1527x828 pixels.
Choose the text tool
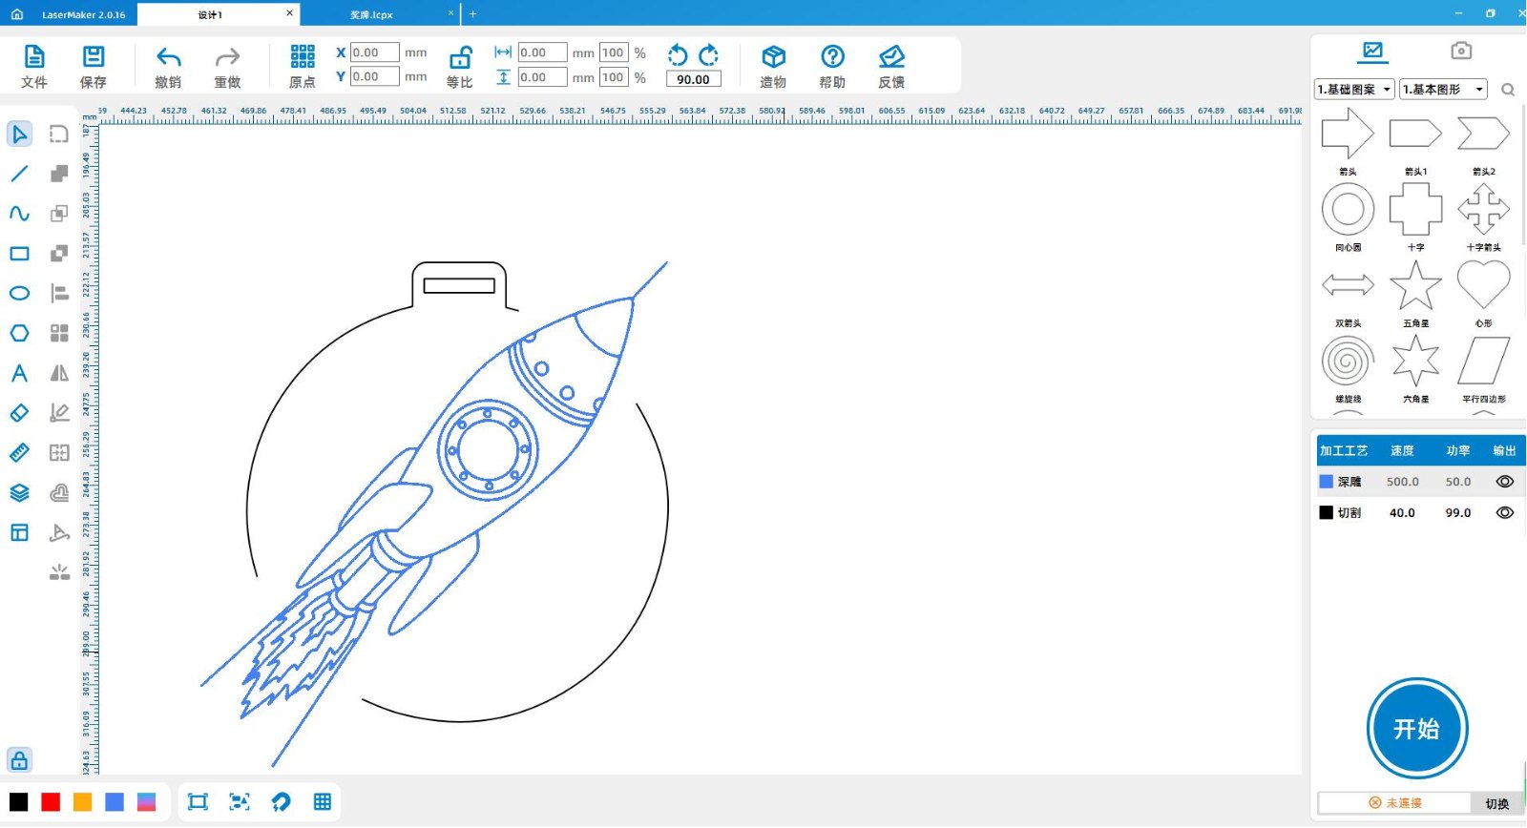[x=19, y=373]
